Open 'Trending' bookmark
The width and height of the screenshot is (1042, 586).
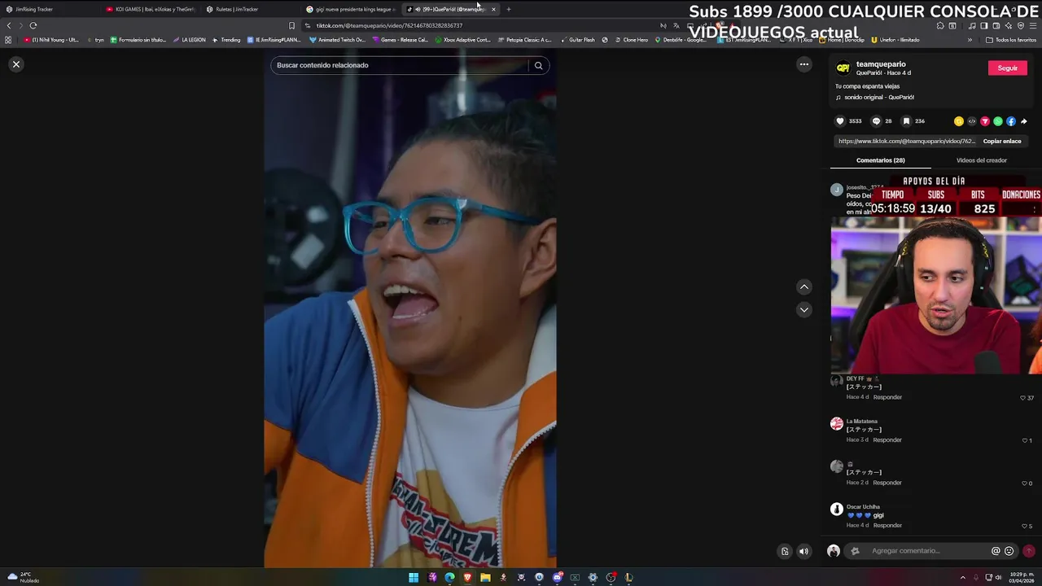click(x=226, y=40)
